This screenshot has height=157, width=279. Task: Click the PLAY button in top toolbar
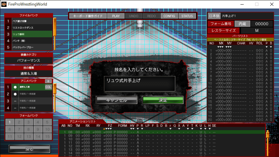click(116, 16)
